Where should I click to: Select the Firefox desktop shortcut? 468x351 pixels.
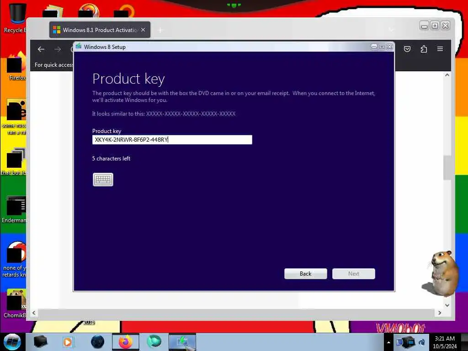coord(16,66)
